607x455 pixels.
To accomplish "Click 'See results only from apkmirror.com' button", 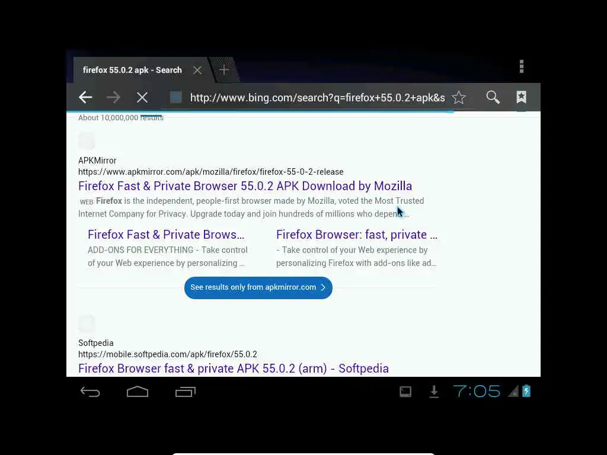I will pyautogui.click(x=258, y=287).
